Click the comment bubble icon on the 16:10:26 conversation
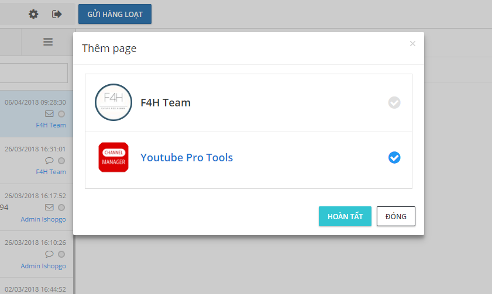The image size is (492, 294). click(49, 254)
